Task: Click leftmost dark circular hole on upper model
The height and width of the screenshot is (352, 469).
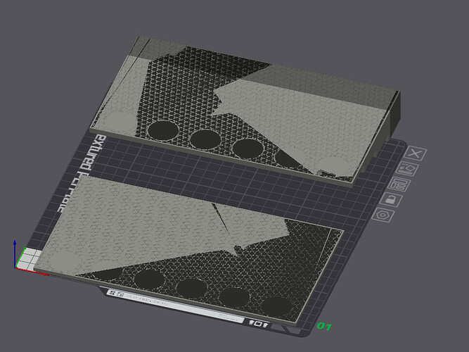Action: click(x=163, y=130)
